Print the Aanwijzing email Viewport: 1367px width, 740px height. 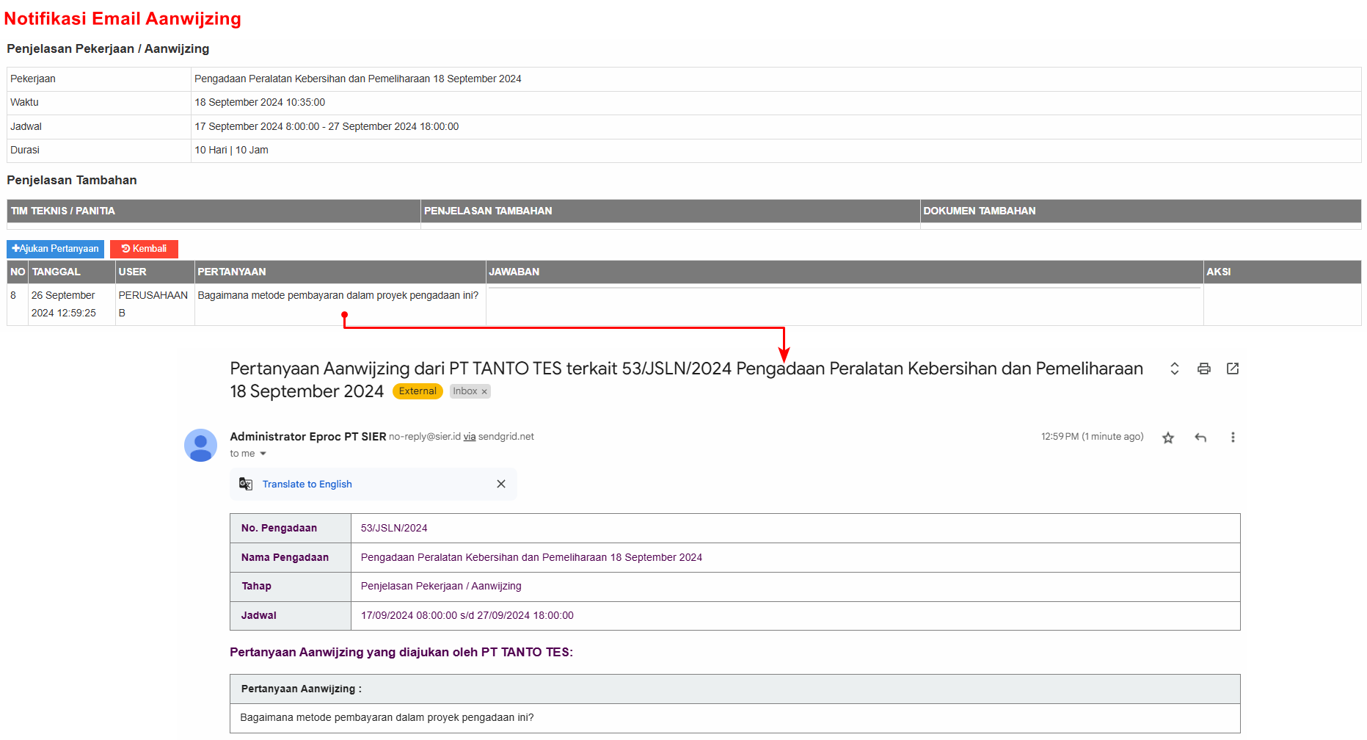pos(1203,369)
